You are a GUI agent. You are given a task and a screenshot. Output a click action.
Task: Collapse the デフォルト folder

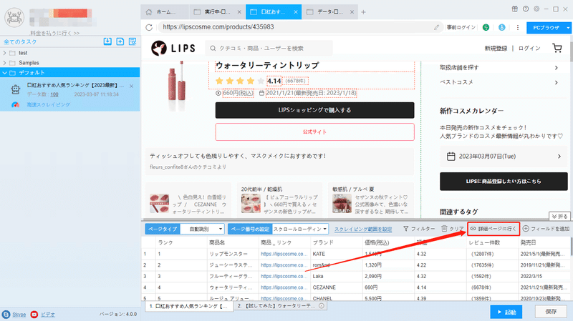click(5, 73)
